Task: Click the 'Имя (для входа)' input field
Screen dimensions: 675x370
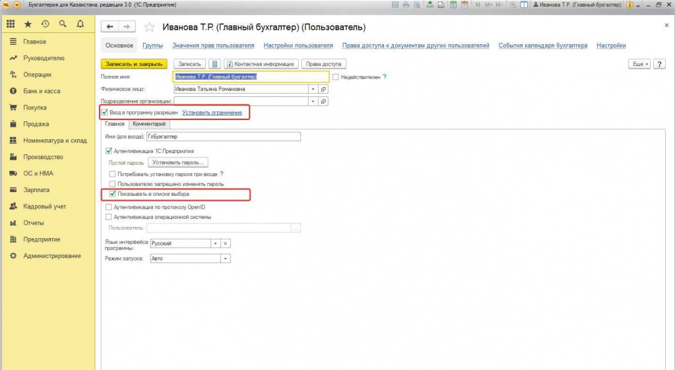Action: pos(223,137)
